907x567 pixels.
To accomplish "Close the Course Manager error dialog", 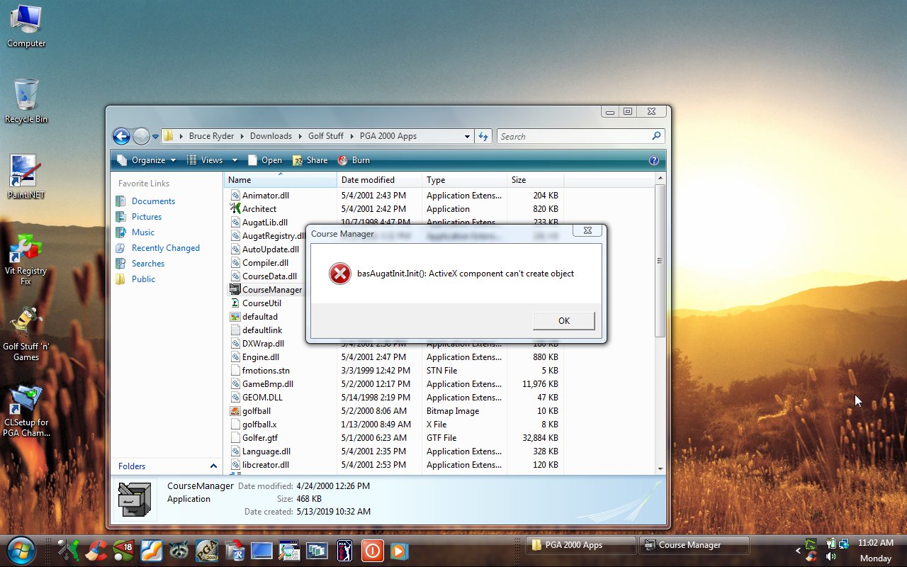I will (x=587, y=231).
